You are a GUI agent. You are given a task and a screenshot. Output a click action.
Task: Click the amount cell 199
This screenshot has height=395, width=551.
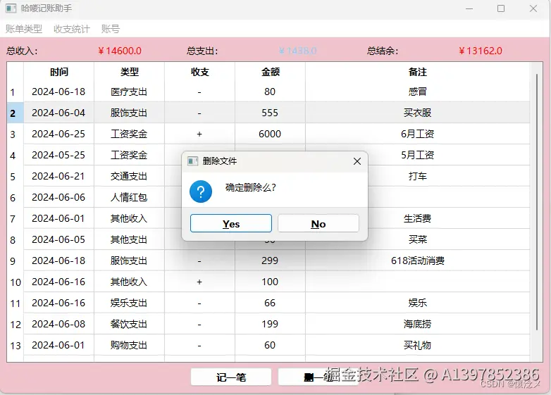[x=270, y=324]
